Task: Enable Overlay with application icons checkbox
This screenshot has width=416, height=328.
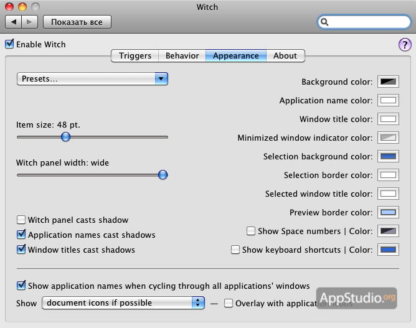Action: pos(228,303)
